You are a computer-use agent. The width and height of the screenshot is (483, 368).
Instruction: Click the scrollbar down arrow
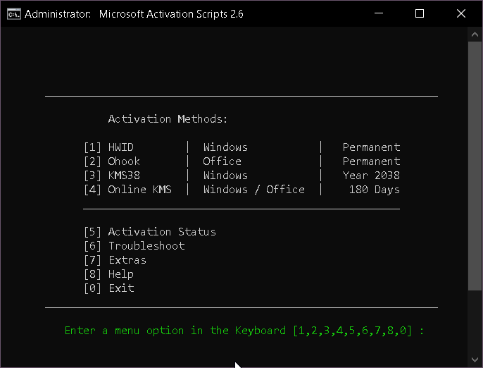pyautogui.click(x=475, y=360)
